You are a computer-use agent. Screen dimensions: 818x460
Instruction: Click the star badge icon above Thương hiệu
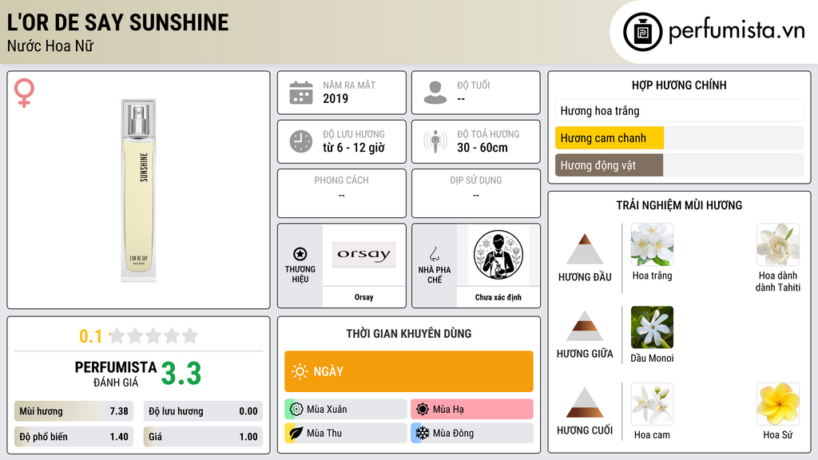(x=300, y=254)
